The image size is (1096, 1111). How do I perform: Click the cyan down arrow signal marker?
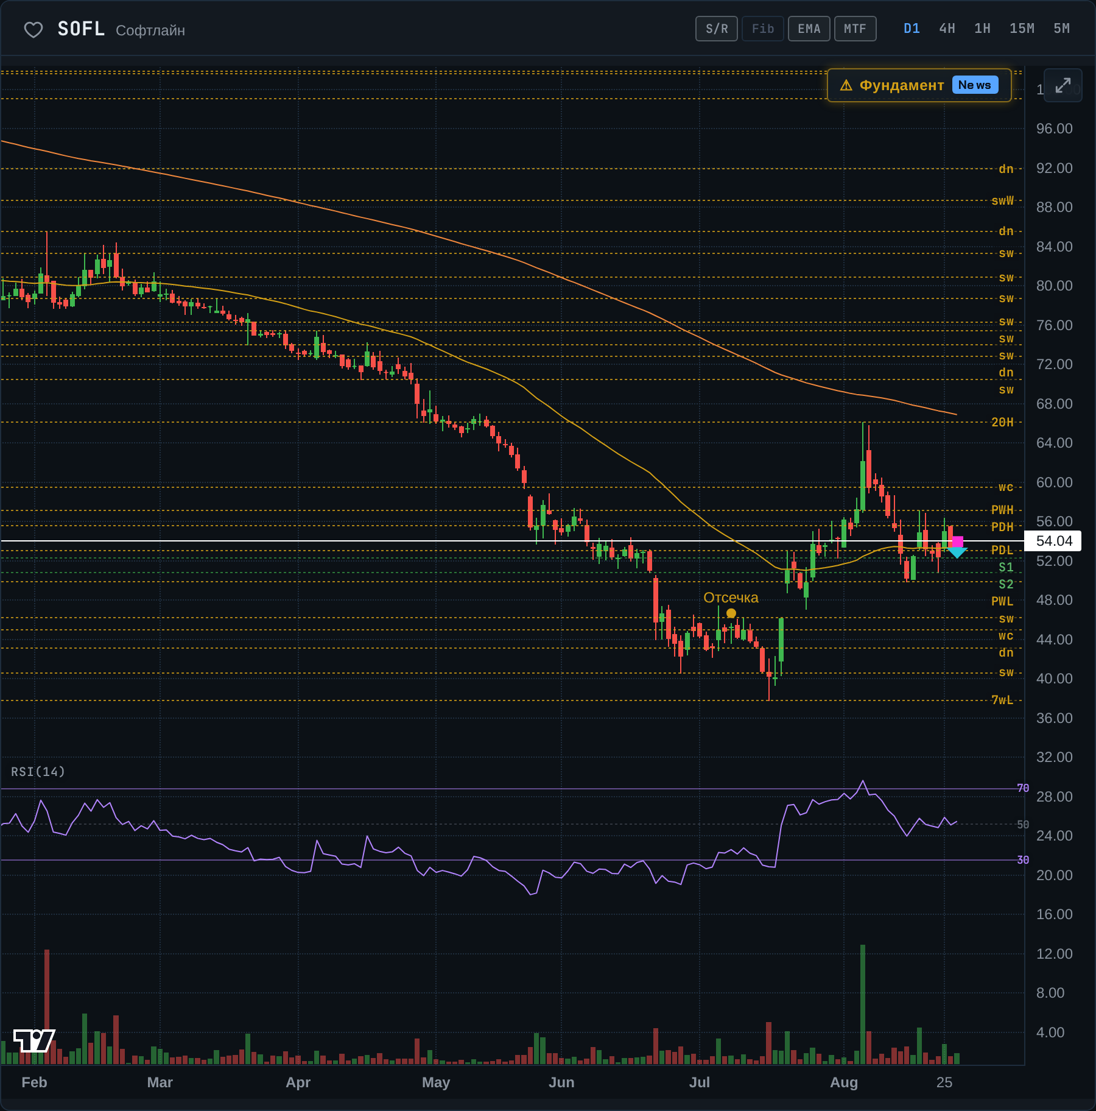tap(957, 552)
